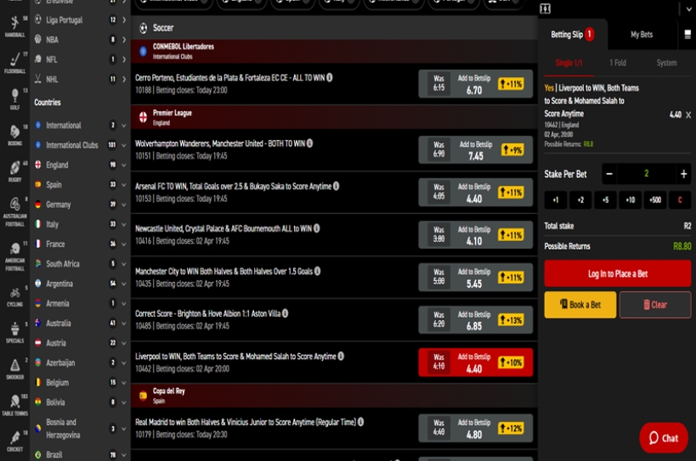Image resolution: width=696 pixels, height=461 pixels.
Task: Expand the England country list
Action: click(x=82, y=165)
